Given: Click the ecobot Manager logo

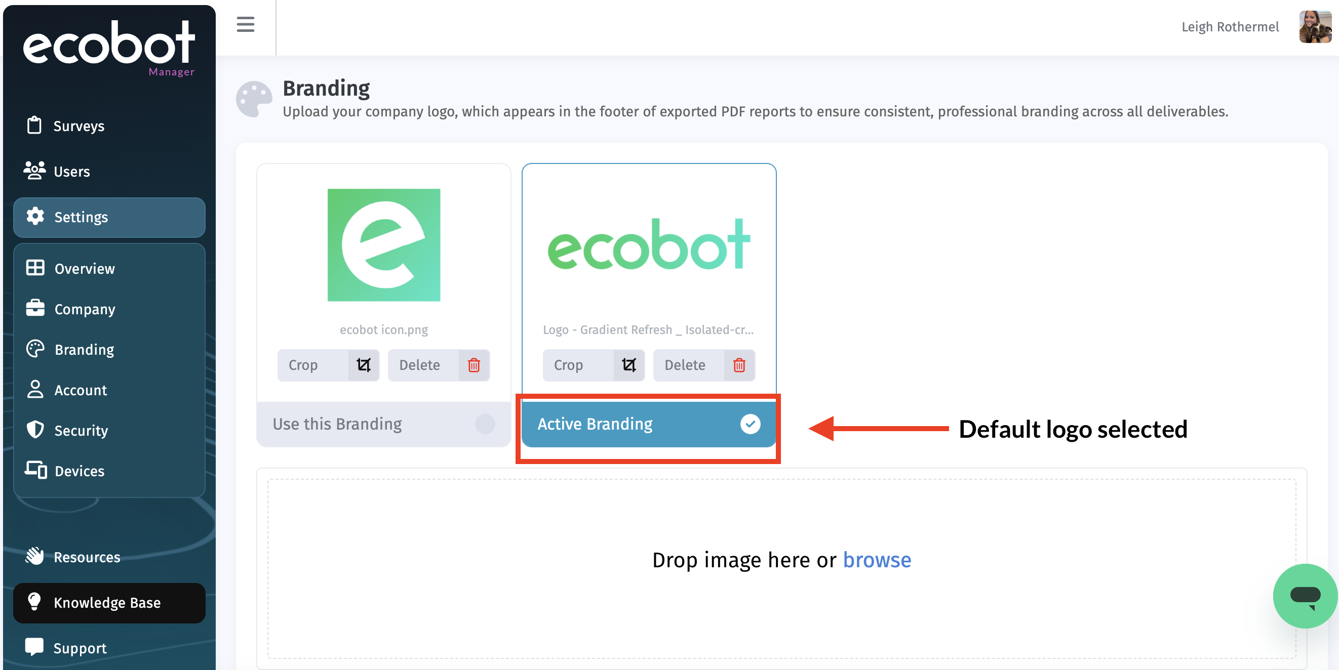Looking at the screenshot, I should pos(109,48).
